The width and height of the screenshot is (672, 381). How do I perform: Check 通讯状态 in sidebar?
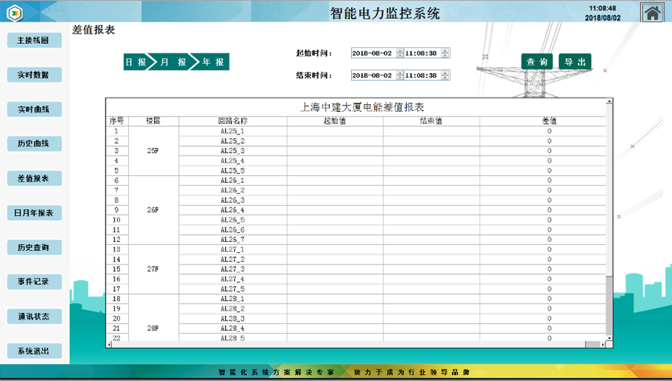point(34,317)
